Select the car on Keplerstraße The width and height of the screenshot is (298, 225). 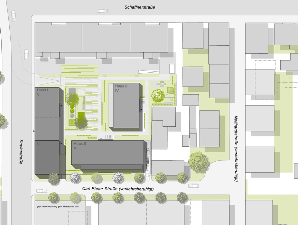pyautogui.click(x=26, y=54)
